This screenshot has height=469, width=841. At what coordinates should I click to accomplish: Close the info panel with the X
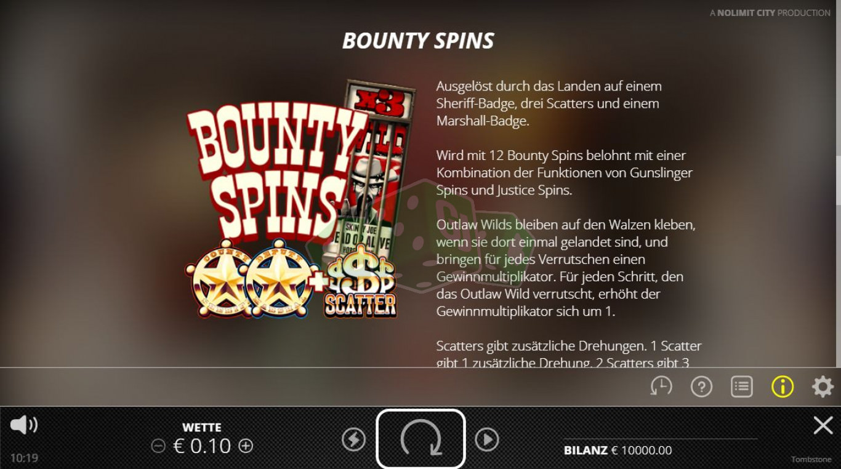pos(823,425)
